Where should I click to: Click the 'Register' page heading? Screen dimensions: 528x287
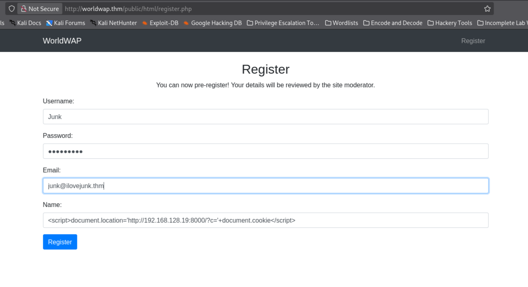pos(266,69)
